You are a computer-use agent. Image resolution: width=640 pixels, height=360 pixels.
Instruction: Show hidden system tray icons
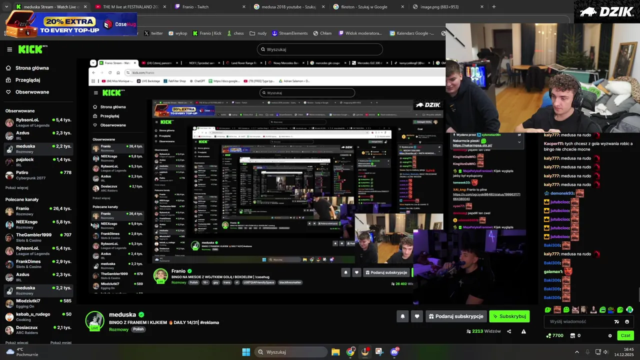577,352
